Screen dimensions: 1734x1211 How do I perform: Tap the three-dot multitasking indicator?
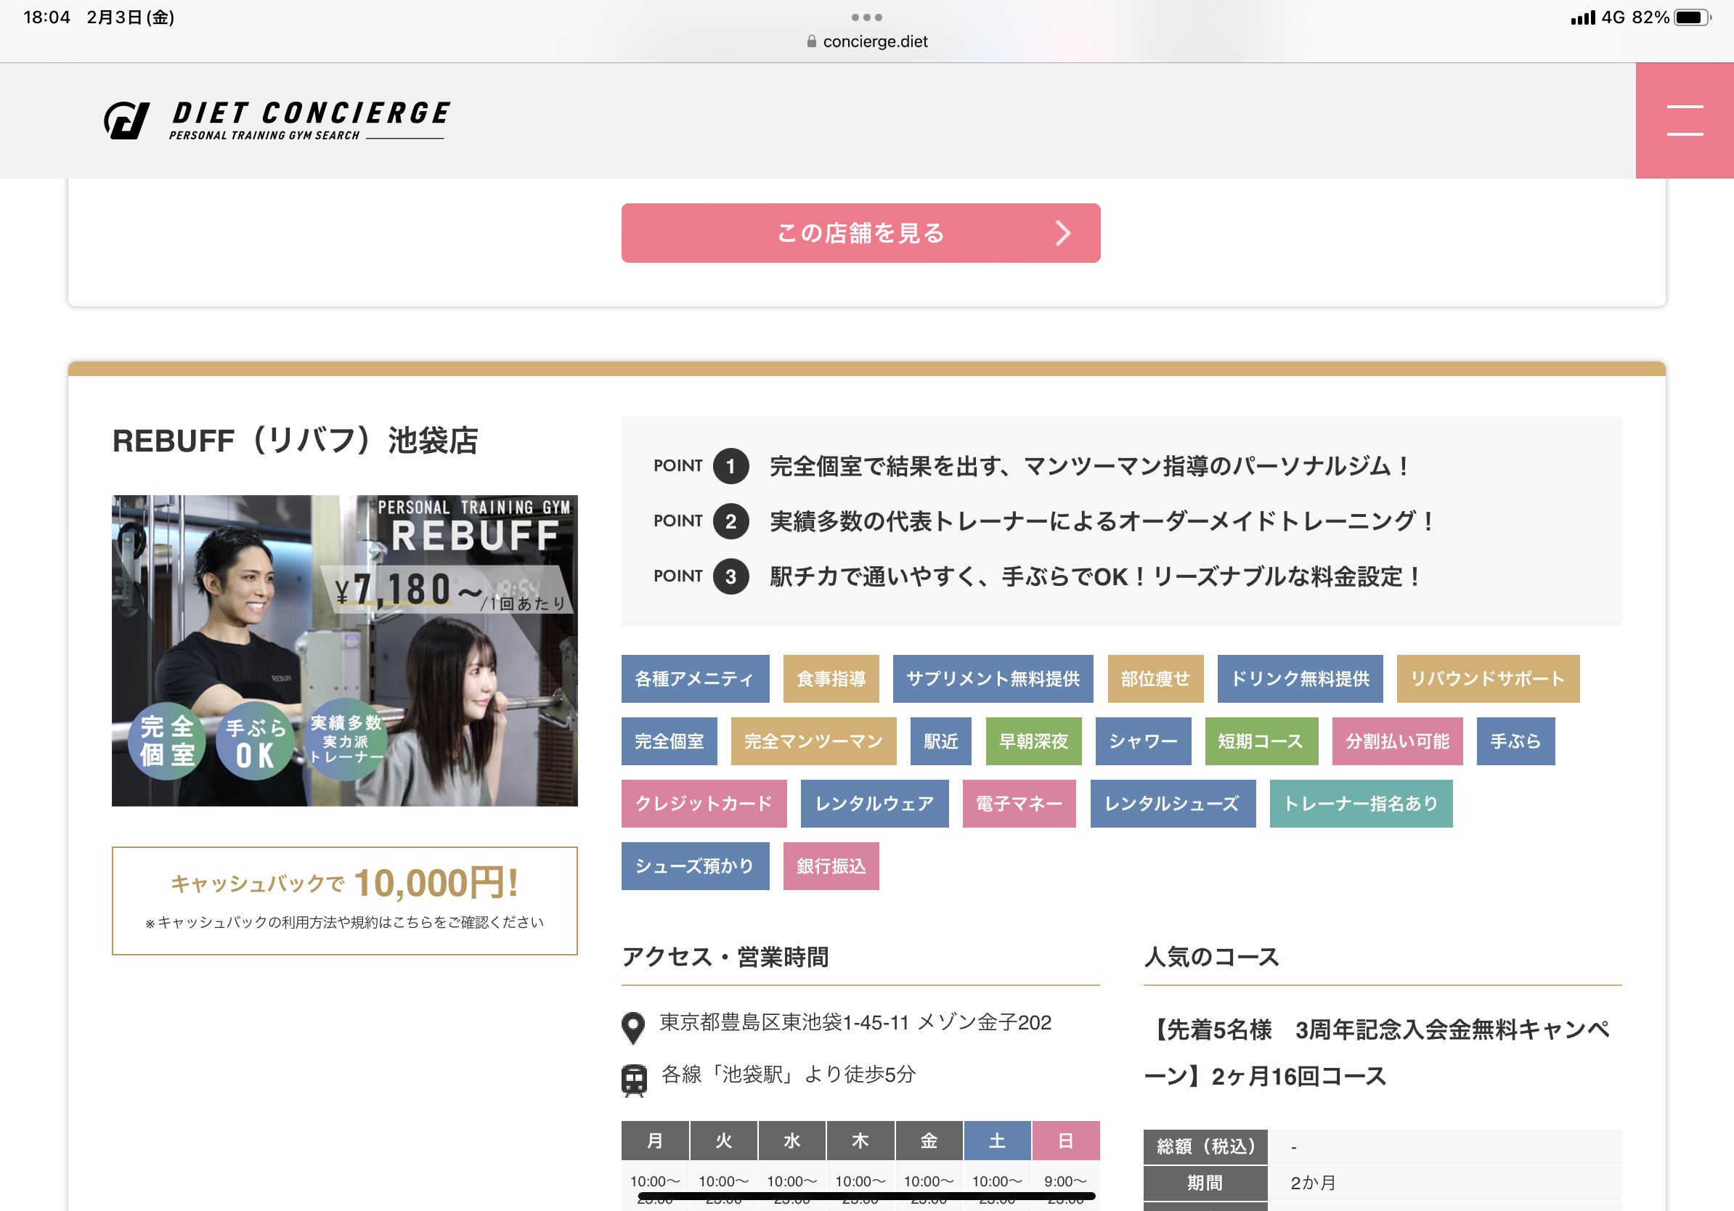(866, 17)
